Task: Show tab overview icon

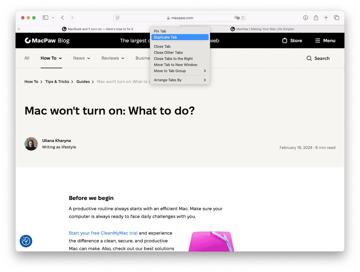Action: (x=337, y=18)
